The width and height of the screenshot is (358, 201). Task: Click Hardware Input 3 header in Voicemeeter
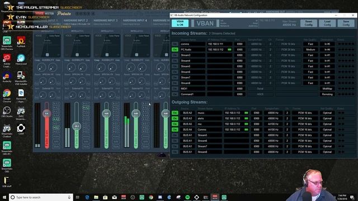(106, 21)
